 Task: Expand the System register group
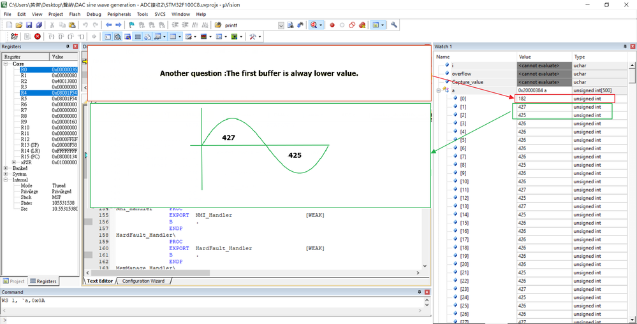pos(6,174)
